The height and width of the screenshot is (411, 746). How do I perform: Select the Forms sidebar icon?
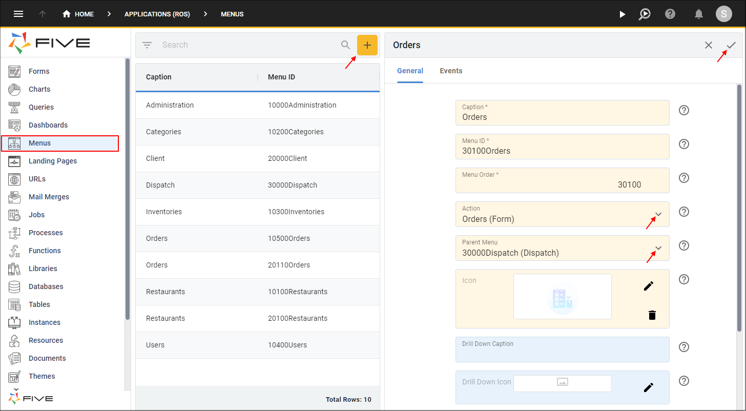click(x=14, y=71)
